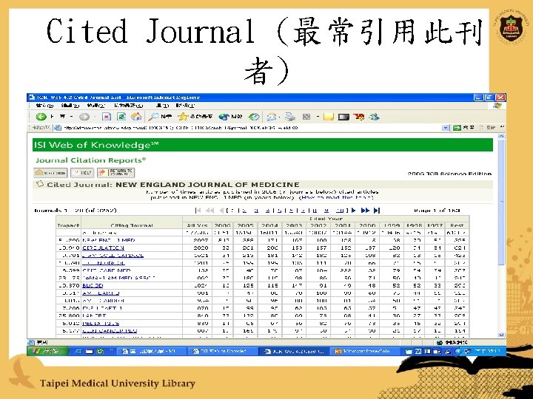The height and width of the screenshot is (399, 533).
Task: Expand the Links toolbar chevron
Action: tap(503, 128)
